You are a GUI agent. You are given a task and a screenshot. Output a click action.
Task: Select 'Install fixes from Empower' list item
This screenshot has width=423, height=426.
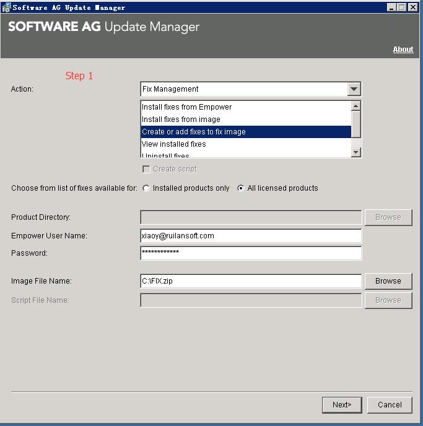coord(246,107)
